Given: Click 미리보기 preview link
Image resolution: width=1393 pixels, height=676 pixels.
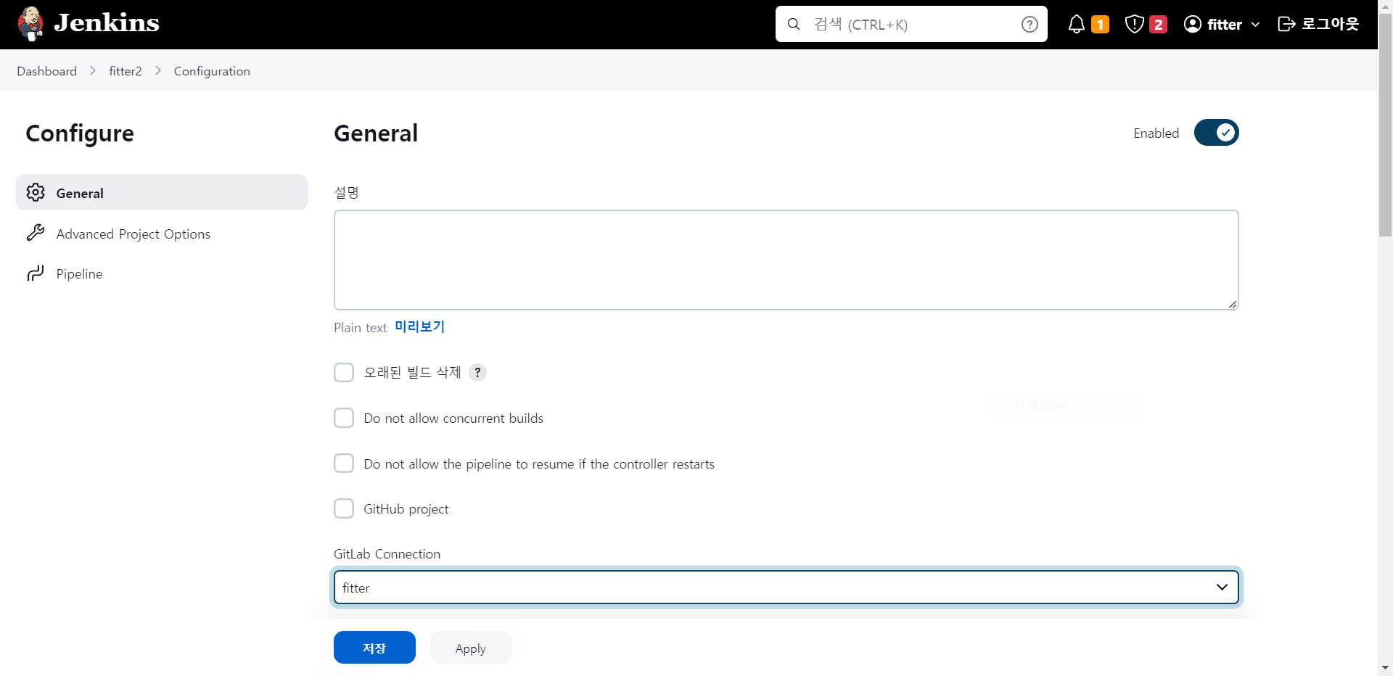Looking at the screenshot, I should [419, 327].
